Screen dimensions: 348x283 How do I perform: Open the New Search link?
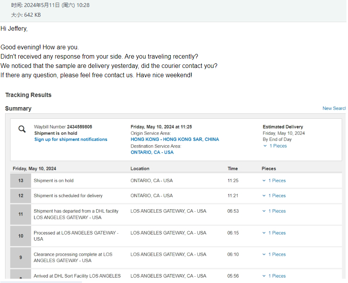334,108
